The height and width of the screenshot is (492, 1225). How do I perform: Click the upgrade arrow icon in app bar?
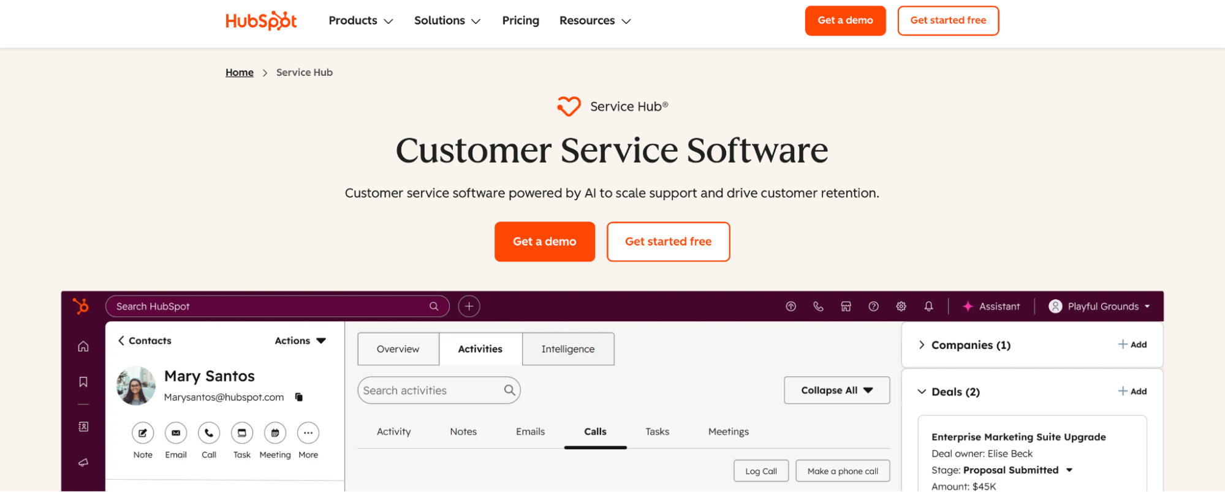791,306
